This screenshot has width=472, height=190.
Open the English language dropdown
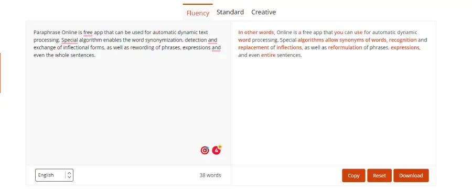[54, 175]
